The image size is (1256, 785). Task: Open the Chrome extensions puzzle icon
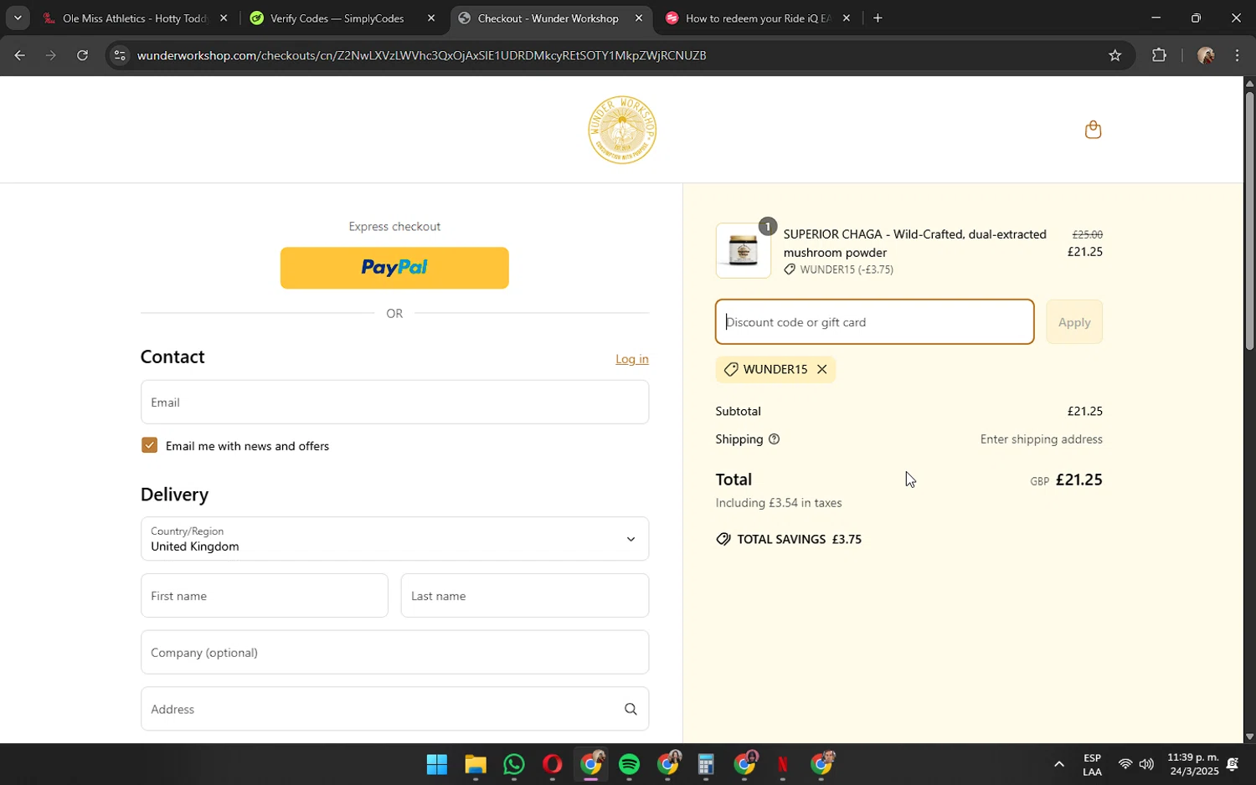(x=1159, y=55)
